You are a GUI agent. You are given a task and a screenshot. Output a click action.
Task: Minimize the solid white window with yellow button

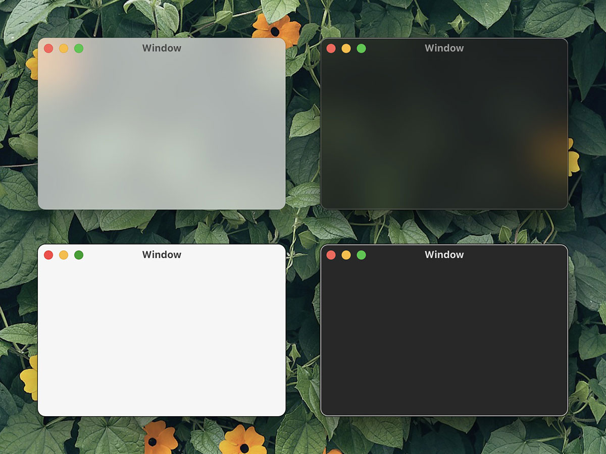coord(64,255)
